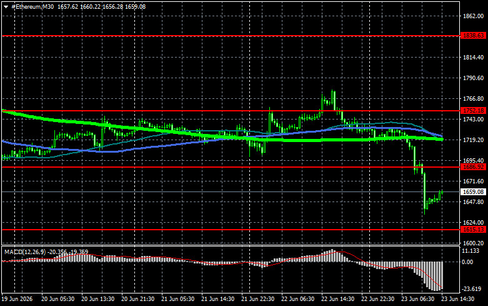
Task: Click the 22 Jun 22:30 time label
Action: pos(378,299)
